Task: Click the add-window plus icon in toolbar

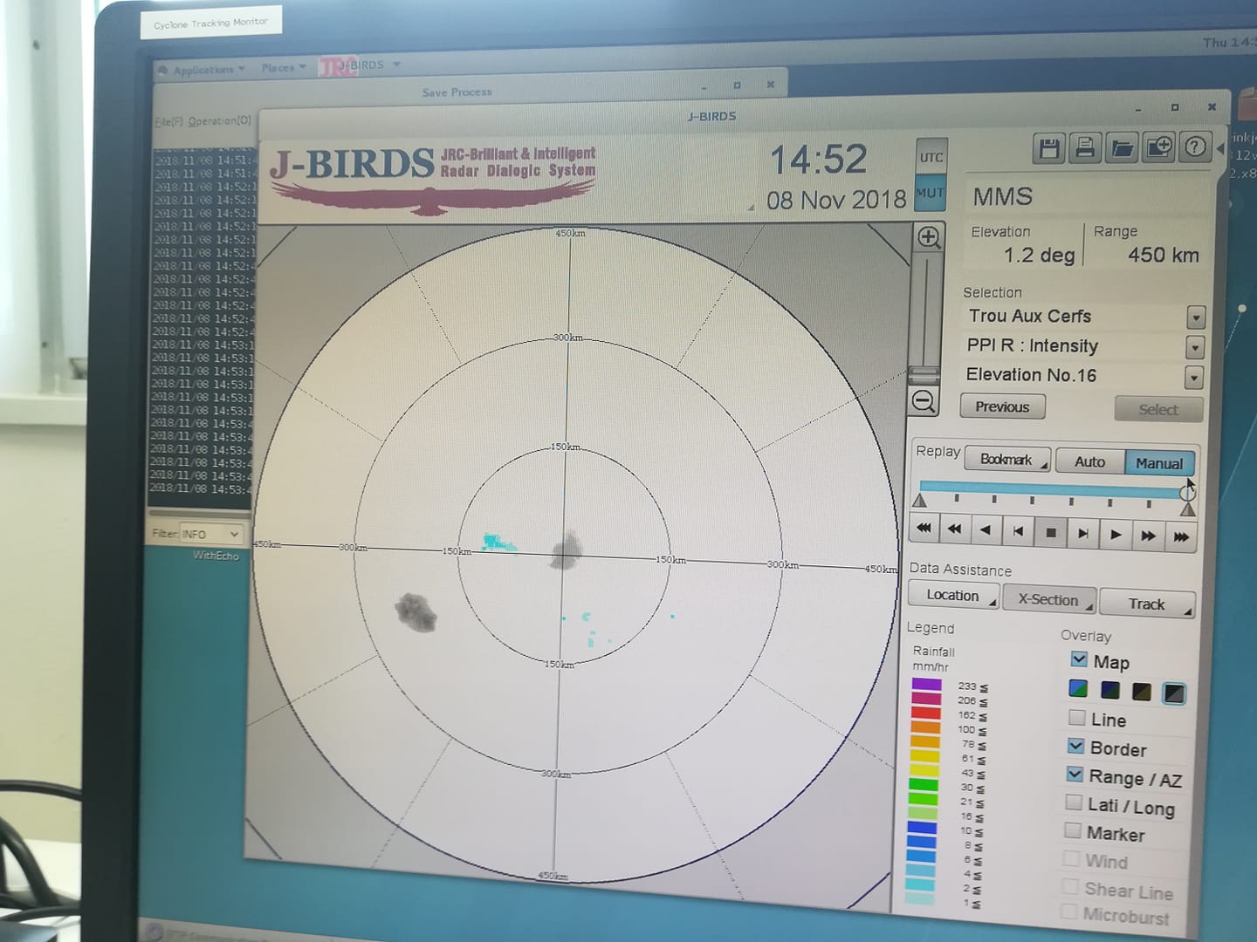Action: 1158,148
